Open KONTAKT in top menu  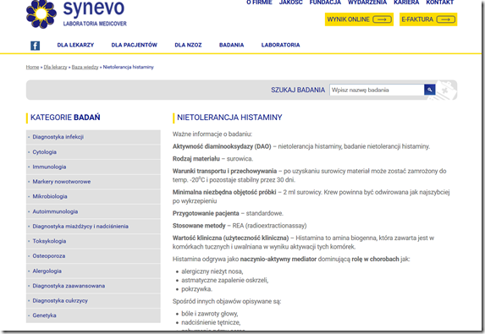tap(439, 3)
